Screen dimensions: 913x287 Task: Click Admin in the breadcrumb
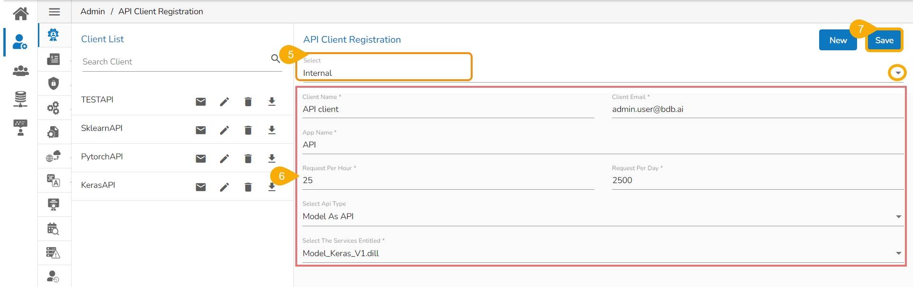tap(92, 11)
